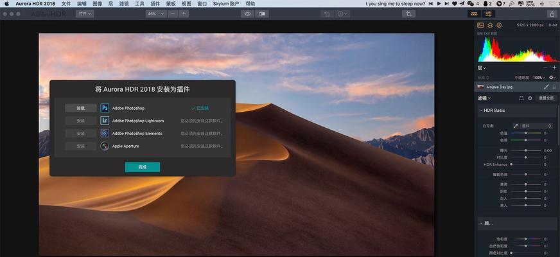
Task: Show histogram panel icon
Action: (480, 25)
